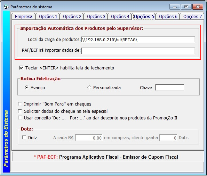Enable Imprimir "Bom Para" em cheques
This screenshot has height=176, width=207.
pos(20,104)
